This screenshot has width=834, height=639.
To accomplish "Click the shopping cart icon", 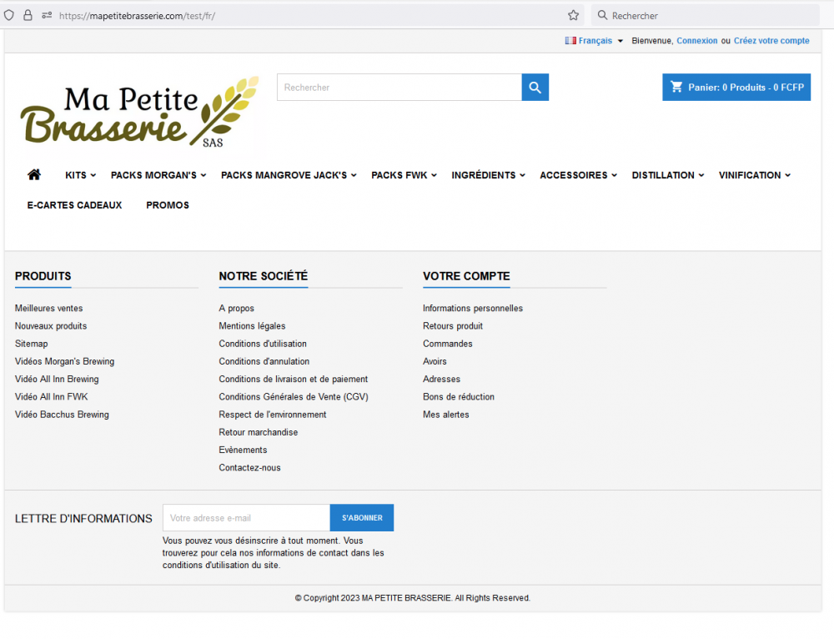I will coord(676,87).
